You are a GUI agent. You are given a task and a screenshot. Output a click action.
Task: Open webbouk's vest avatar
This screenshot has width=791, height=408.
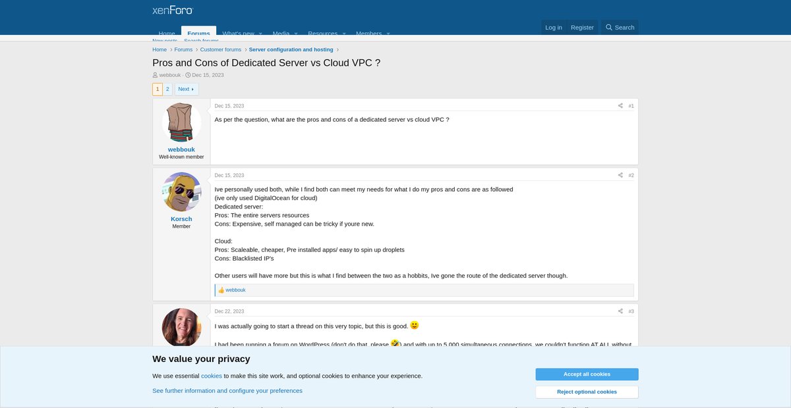(181, 122)
